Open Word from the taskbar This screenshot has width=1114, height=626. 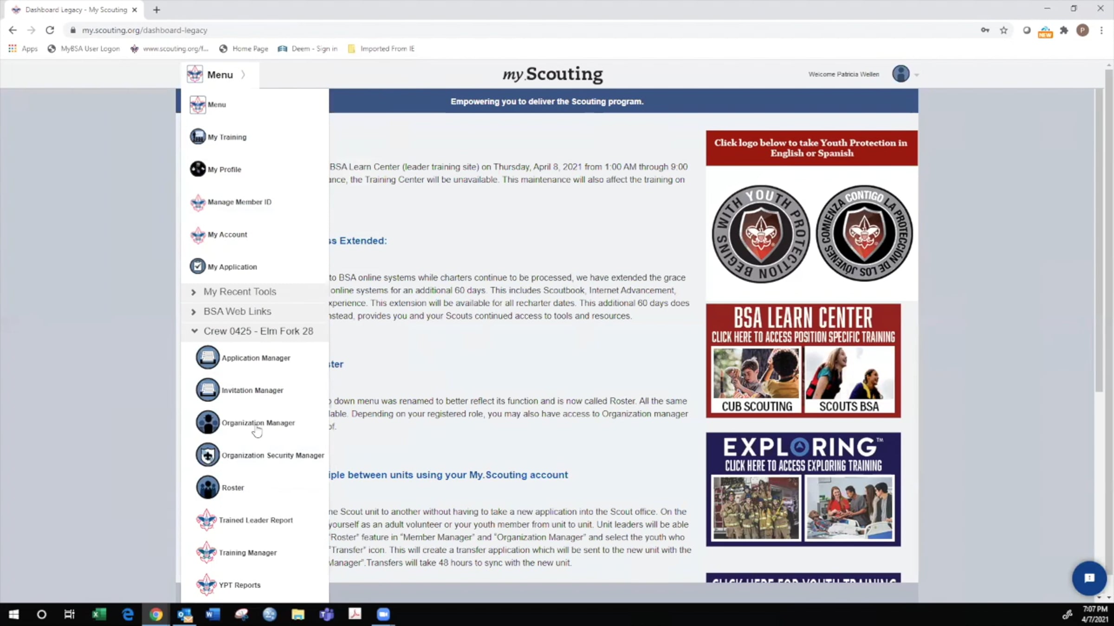click(213, 614)
